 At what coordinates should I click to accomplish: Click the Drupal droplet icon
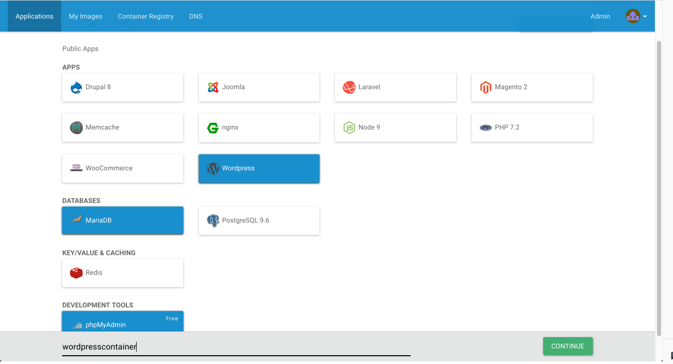coord(76,87)
